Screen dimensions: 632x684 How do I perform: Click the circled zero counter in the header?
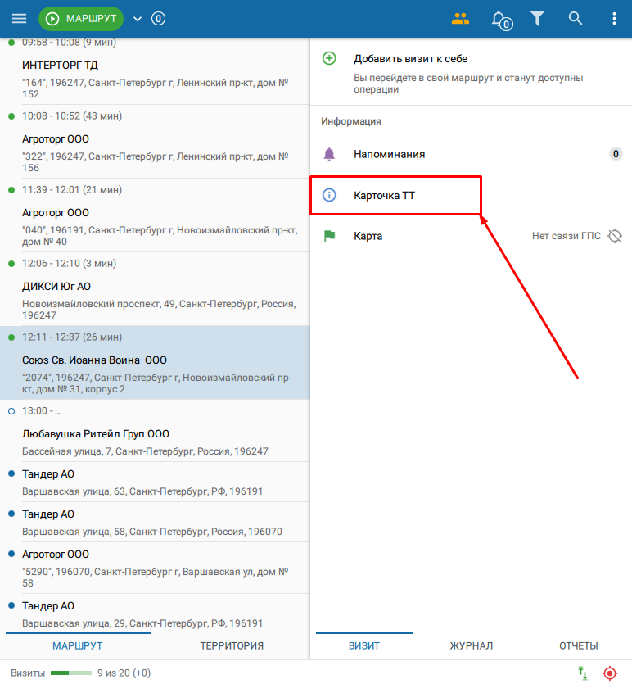[158, 19]
